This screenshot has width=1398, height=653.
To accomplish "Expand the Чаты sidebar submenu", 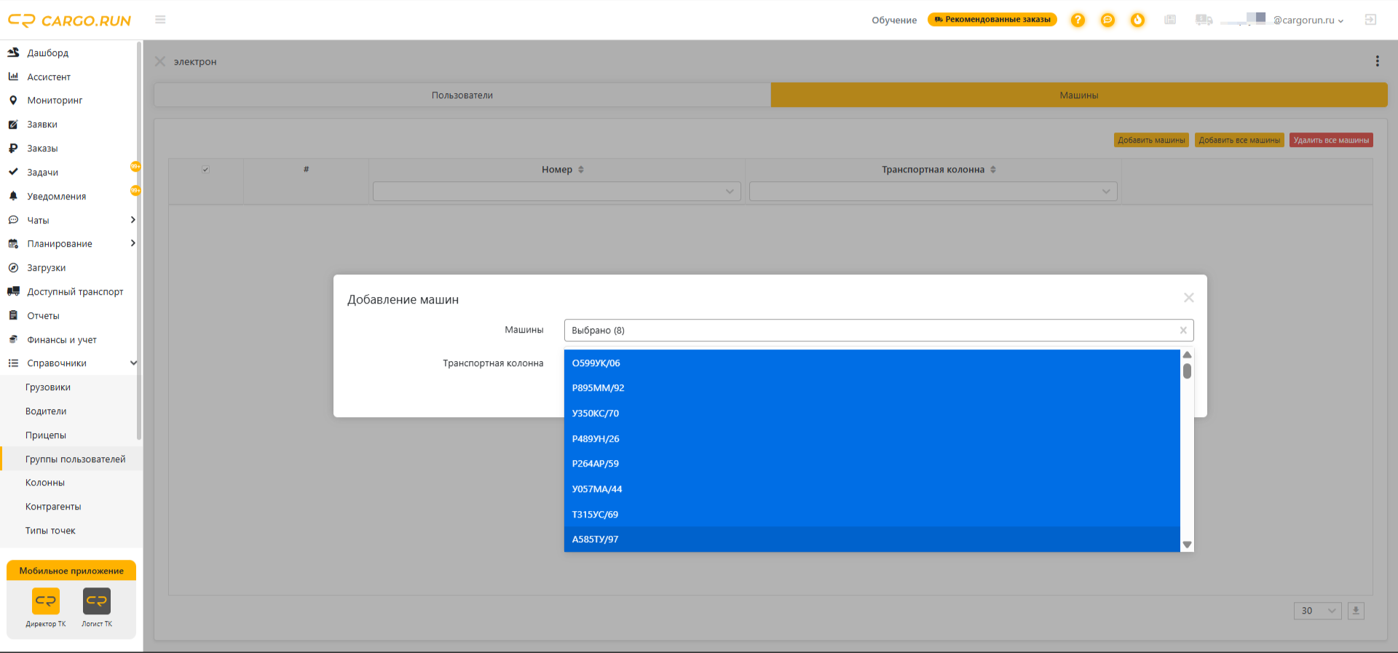I will [x=133, y=220].
